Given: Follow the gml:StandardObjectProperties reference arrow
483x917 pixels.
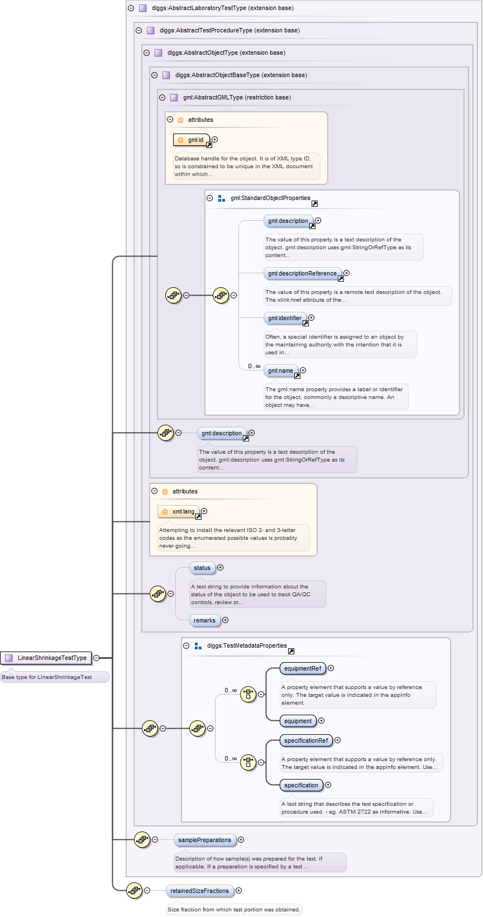Looking at the screenshot, I should 314,204.
